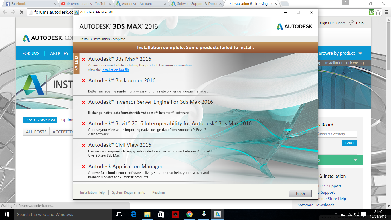Click the forum Options link
The height and width of the screenshot is (220, 391).
tap(67, 120)
